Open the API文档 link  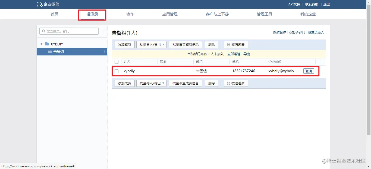coord(294,4)
